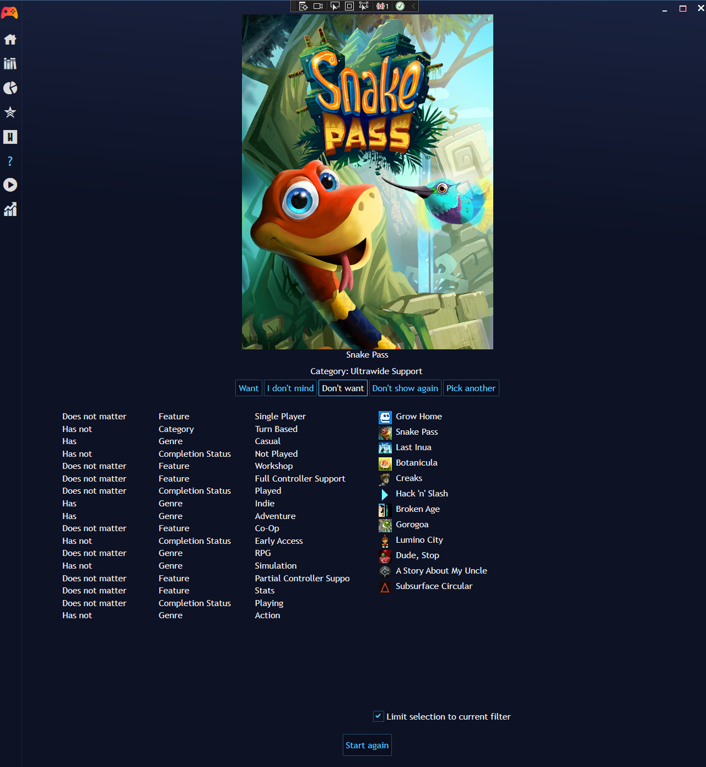
Task: Click the live visual tree debug icon
Action: pyautogui.click(x=303, y=6)
